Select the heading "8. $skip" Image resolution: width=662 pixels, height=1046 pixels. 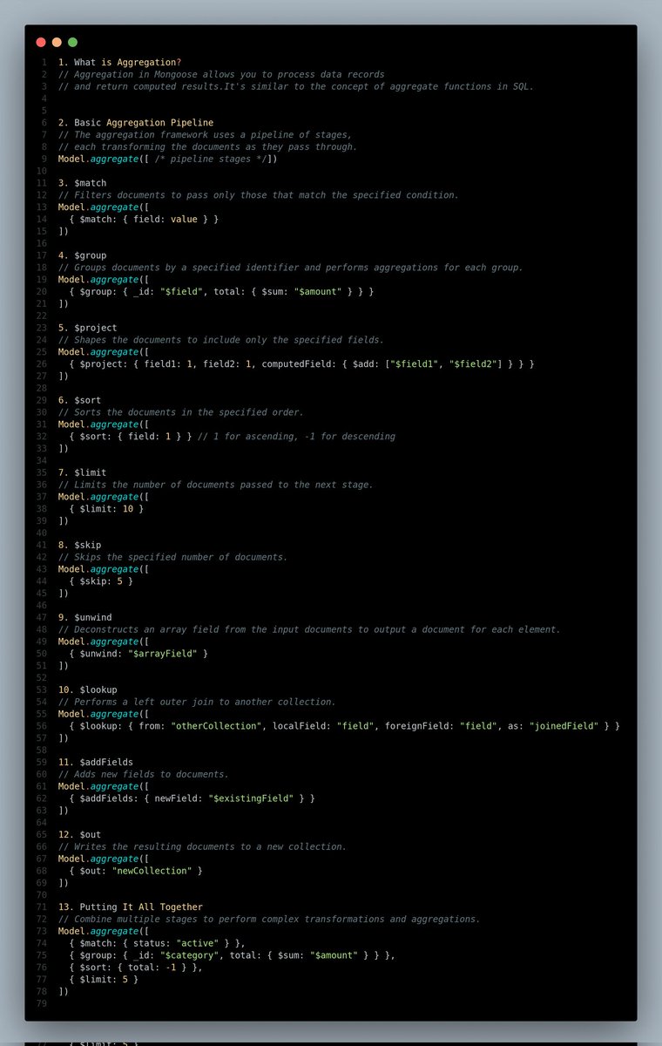coord(80,545)
